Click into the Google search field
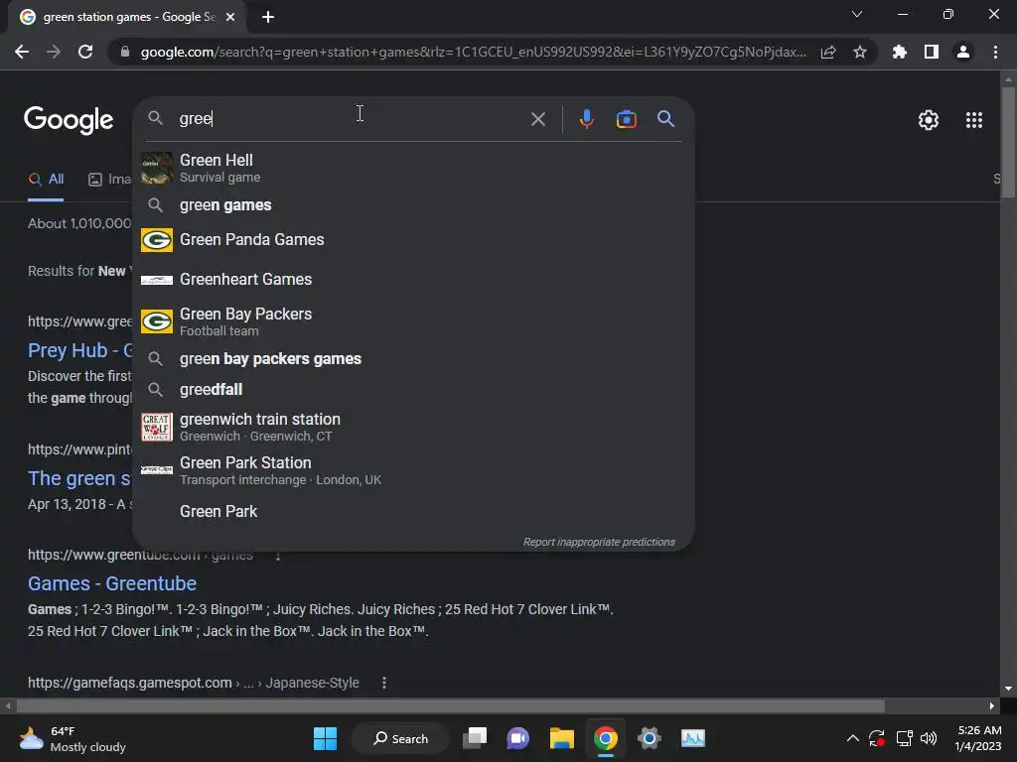Screen dimensions: 1017x762 coord(351,119)
